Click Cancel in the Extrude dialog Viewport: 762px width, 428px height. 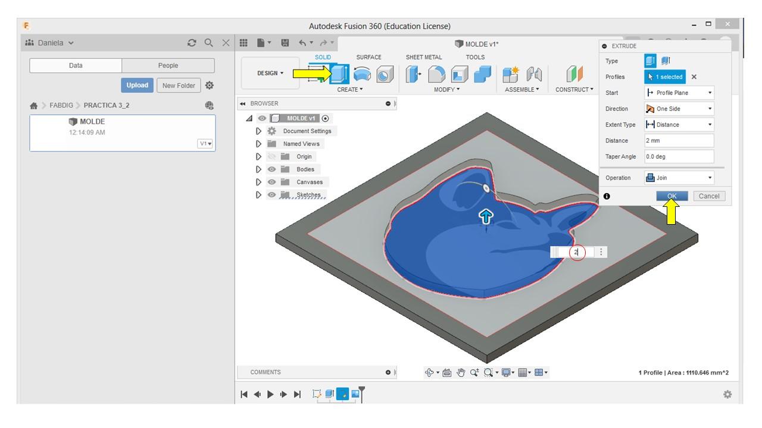(x=708, y=196)
